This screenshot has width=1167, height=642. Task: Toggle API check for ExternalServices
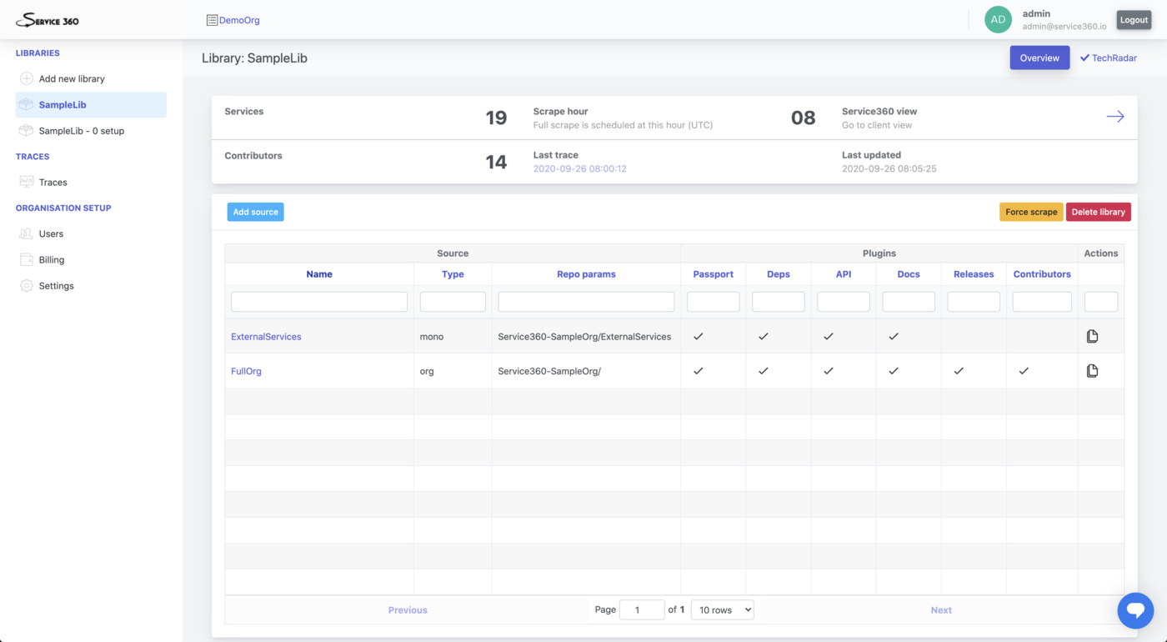coord(829,336)
